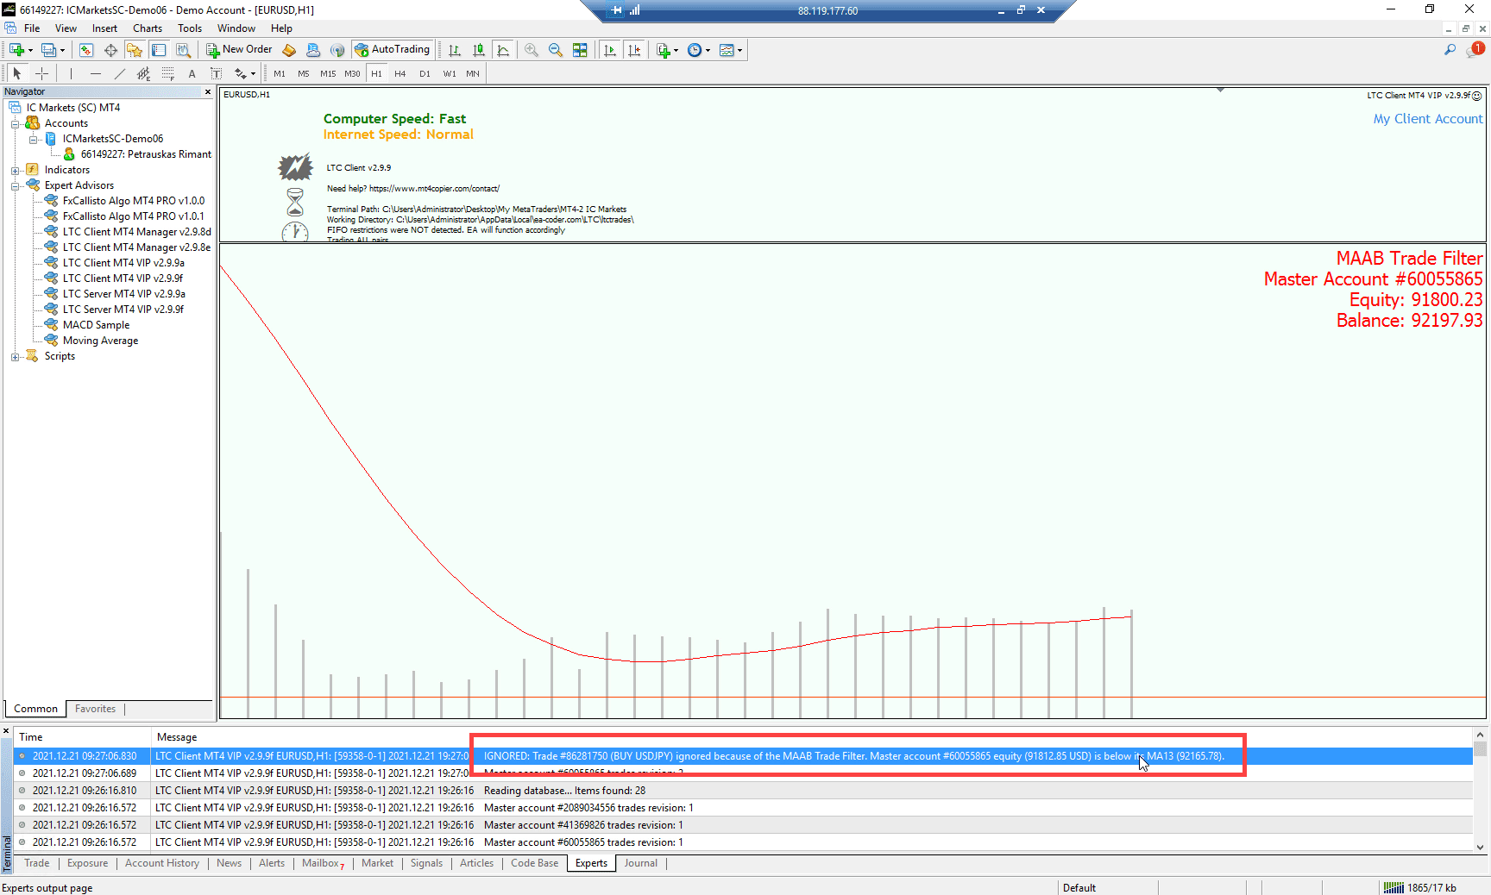Open the Data Window crosshair icon
This screenshot has width=1491, height=895.
click(x=110, y=50)
